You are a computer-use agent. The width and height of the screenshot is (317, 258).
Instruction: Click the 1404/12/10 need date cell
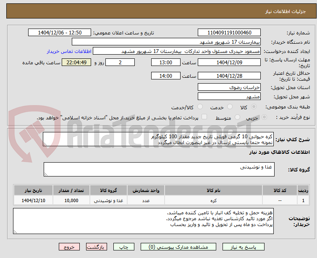coord(33,200)
